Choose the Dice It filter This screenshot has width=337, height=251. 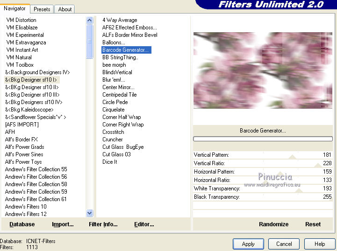(110, 162)
